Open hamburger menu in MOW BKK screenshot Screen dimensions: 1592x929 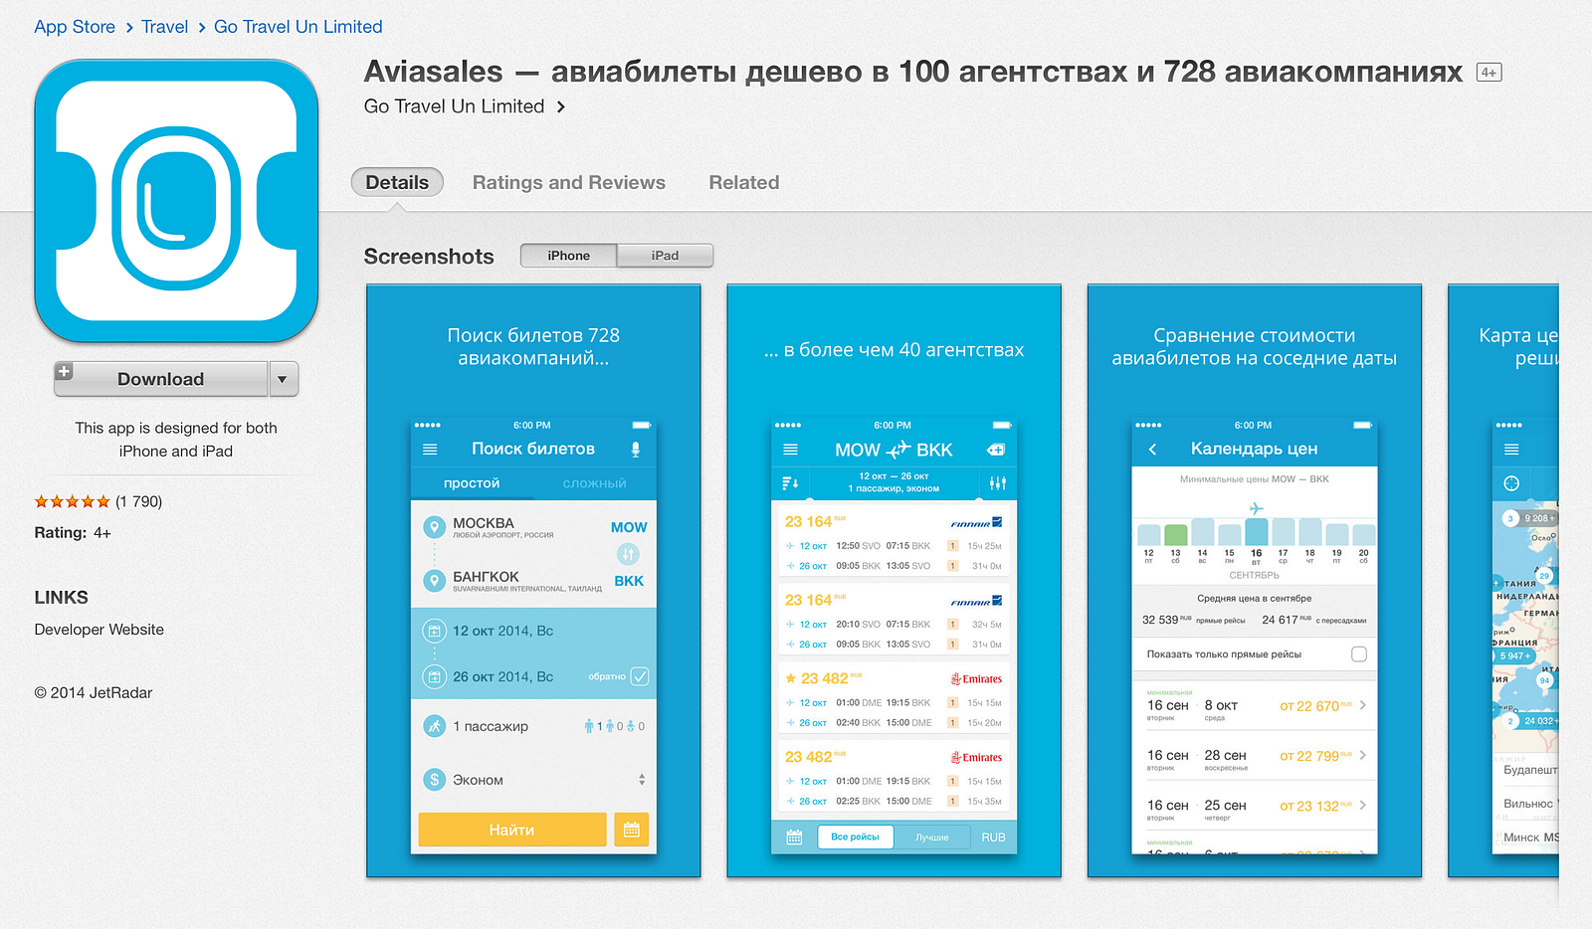[x=791, y=450]
